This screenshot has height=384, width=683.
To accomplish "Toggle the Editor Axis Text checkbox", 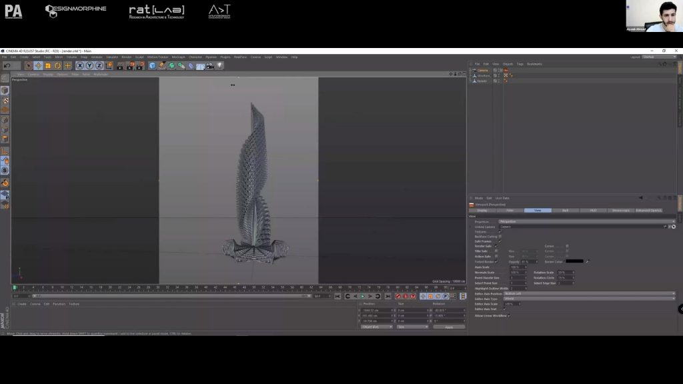I will pyautogui.click(x=504, y=309).
